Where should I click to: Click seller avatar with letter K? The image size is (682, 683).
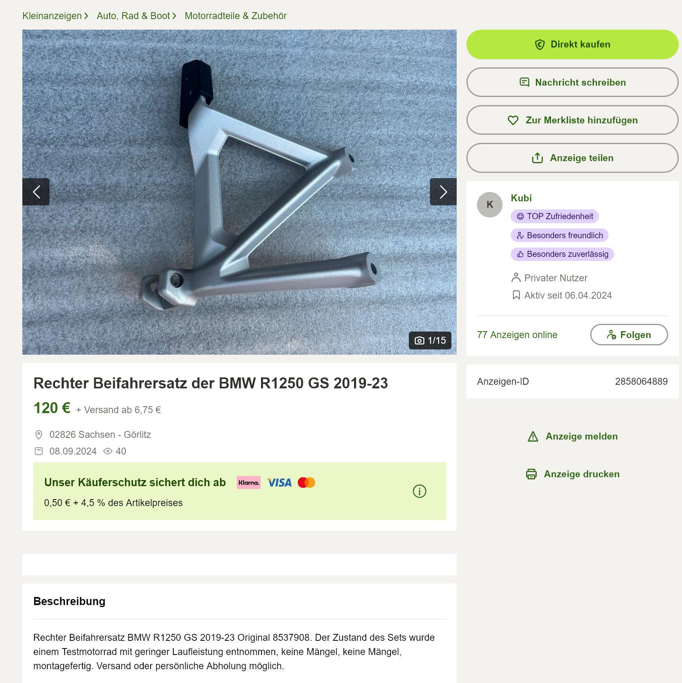tap(490, 205)
